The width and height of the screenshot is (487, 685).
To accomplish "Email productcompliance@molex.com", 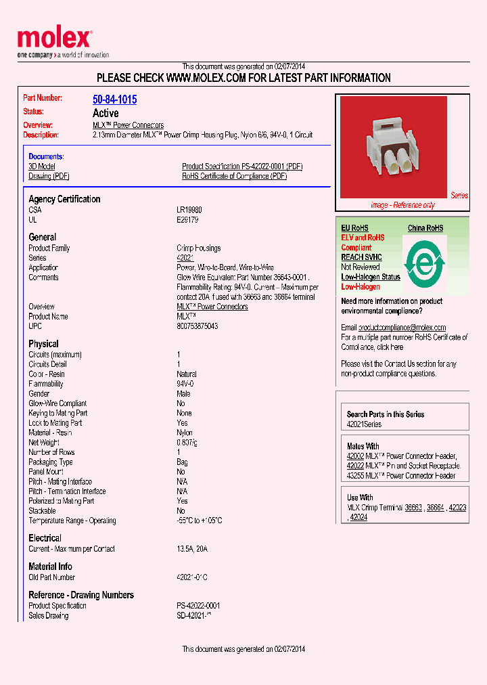I will point(402,328).
